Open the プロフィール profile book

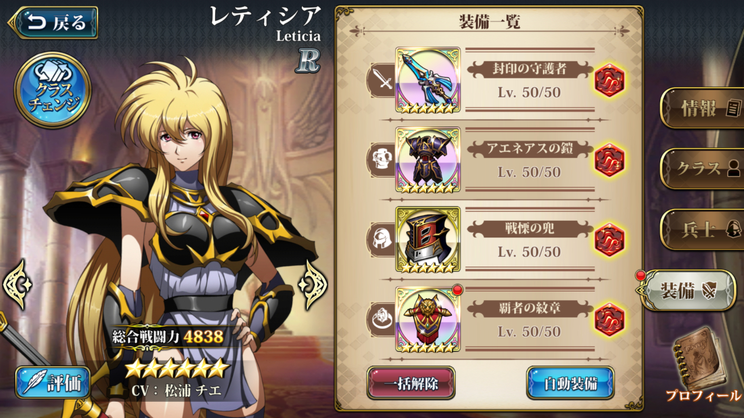(703, 365)
